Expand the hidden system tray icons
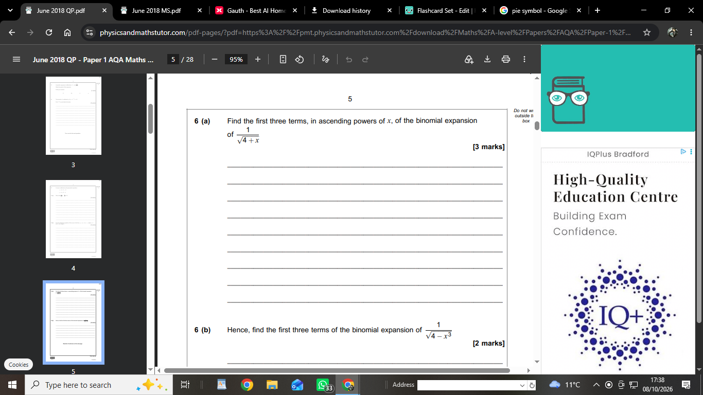This screenshot has width=703, height=395. tap(596, 385)
